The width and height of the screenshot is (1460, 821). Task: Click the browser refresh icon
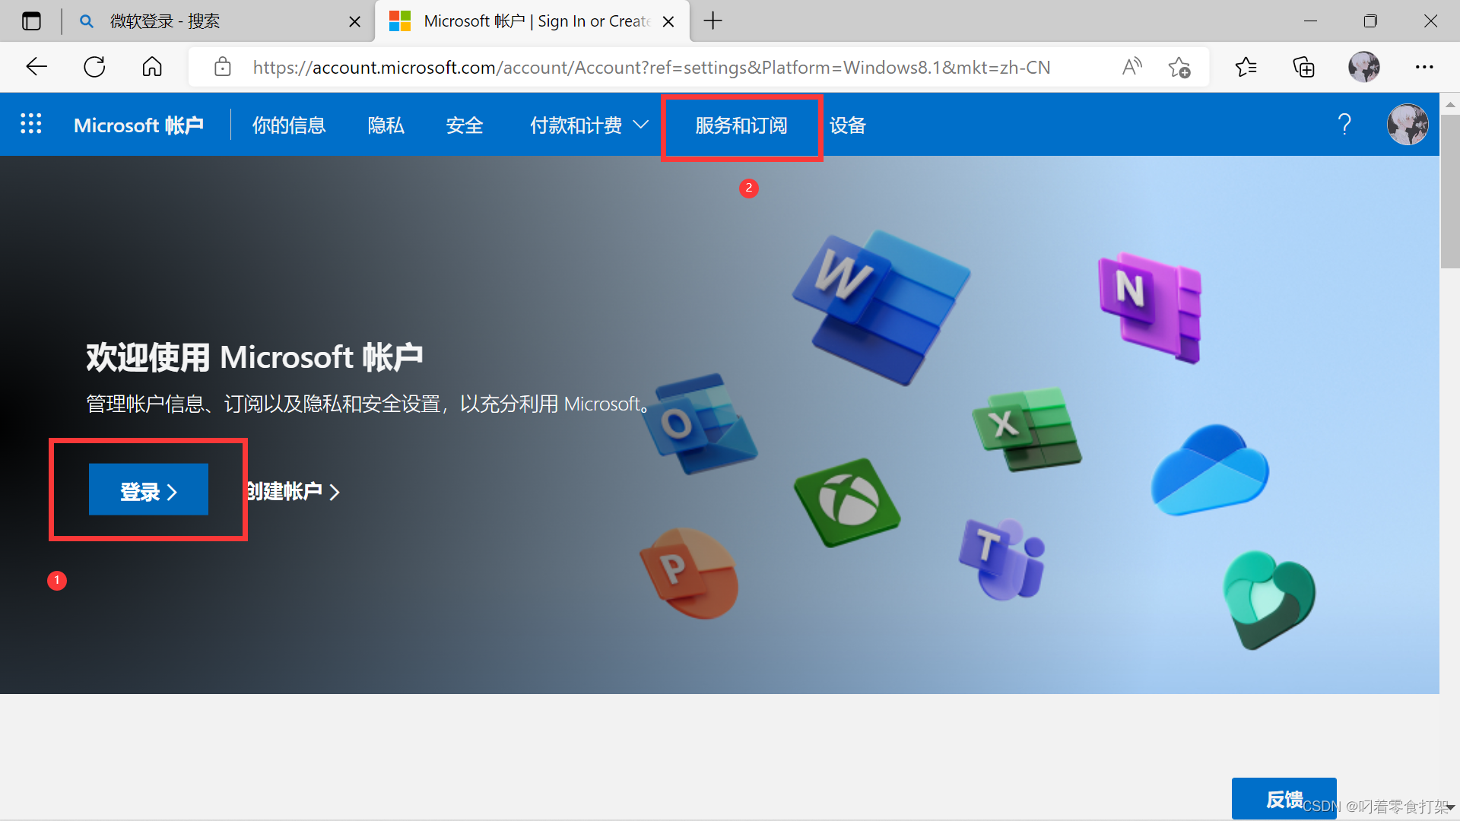click(x=94, y=67)
